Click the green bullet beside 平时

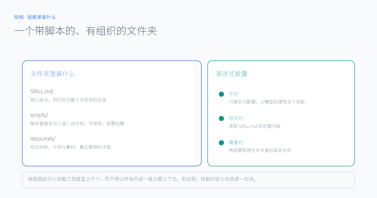click(221, 94)
